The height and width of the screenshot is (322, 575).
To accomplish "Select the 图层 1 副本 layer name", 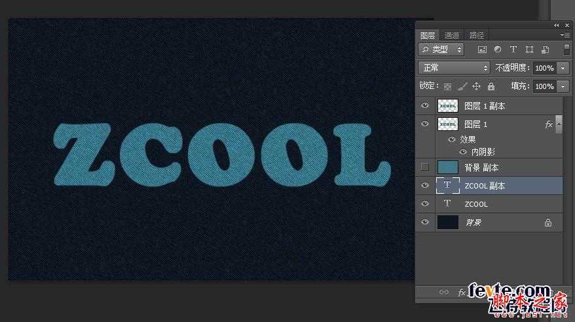I will 485,106.
